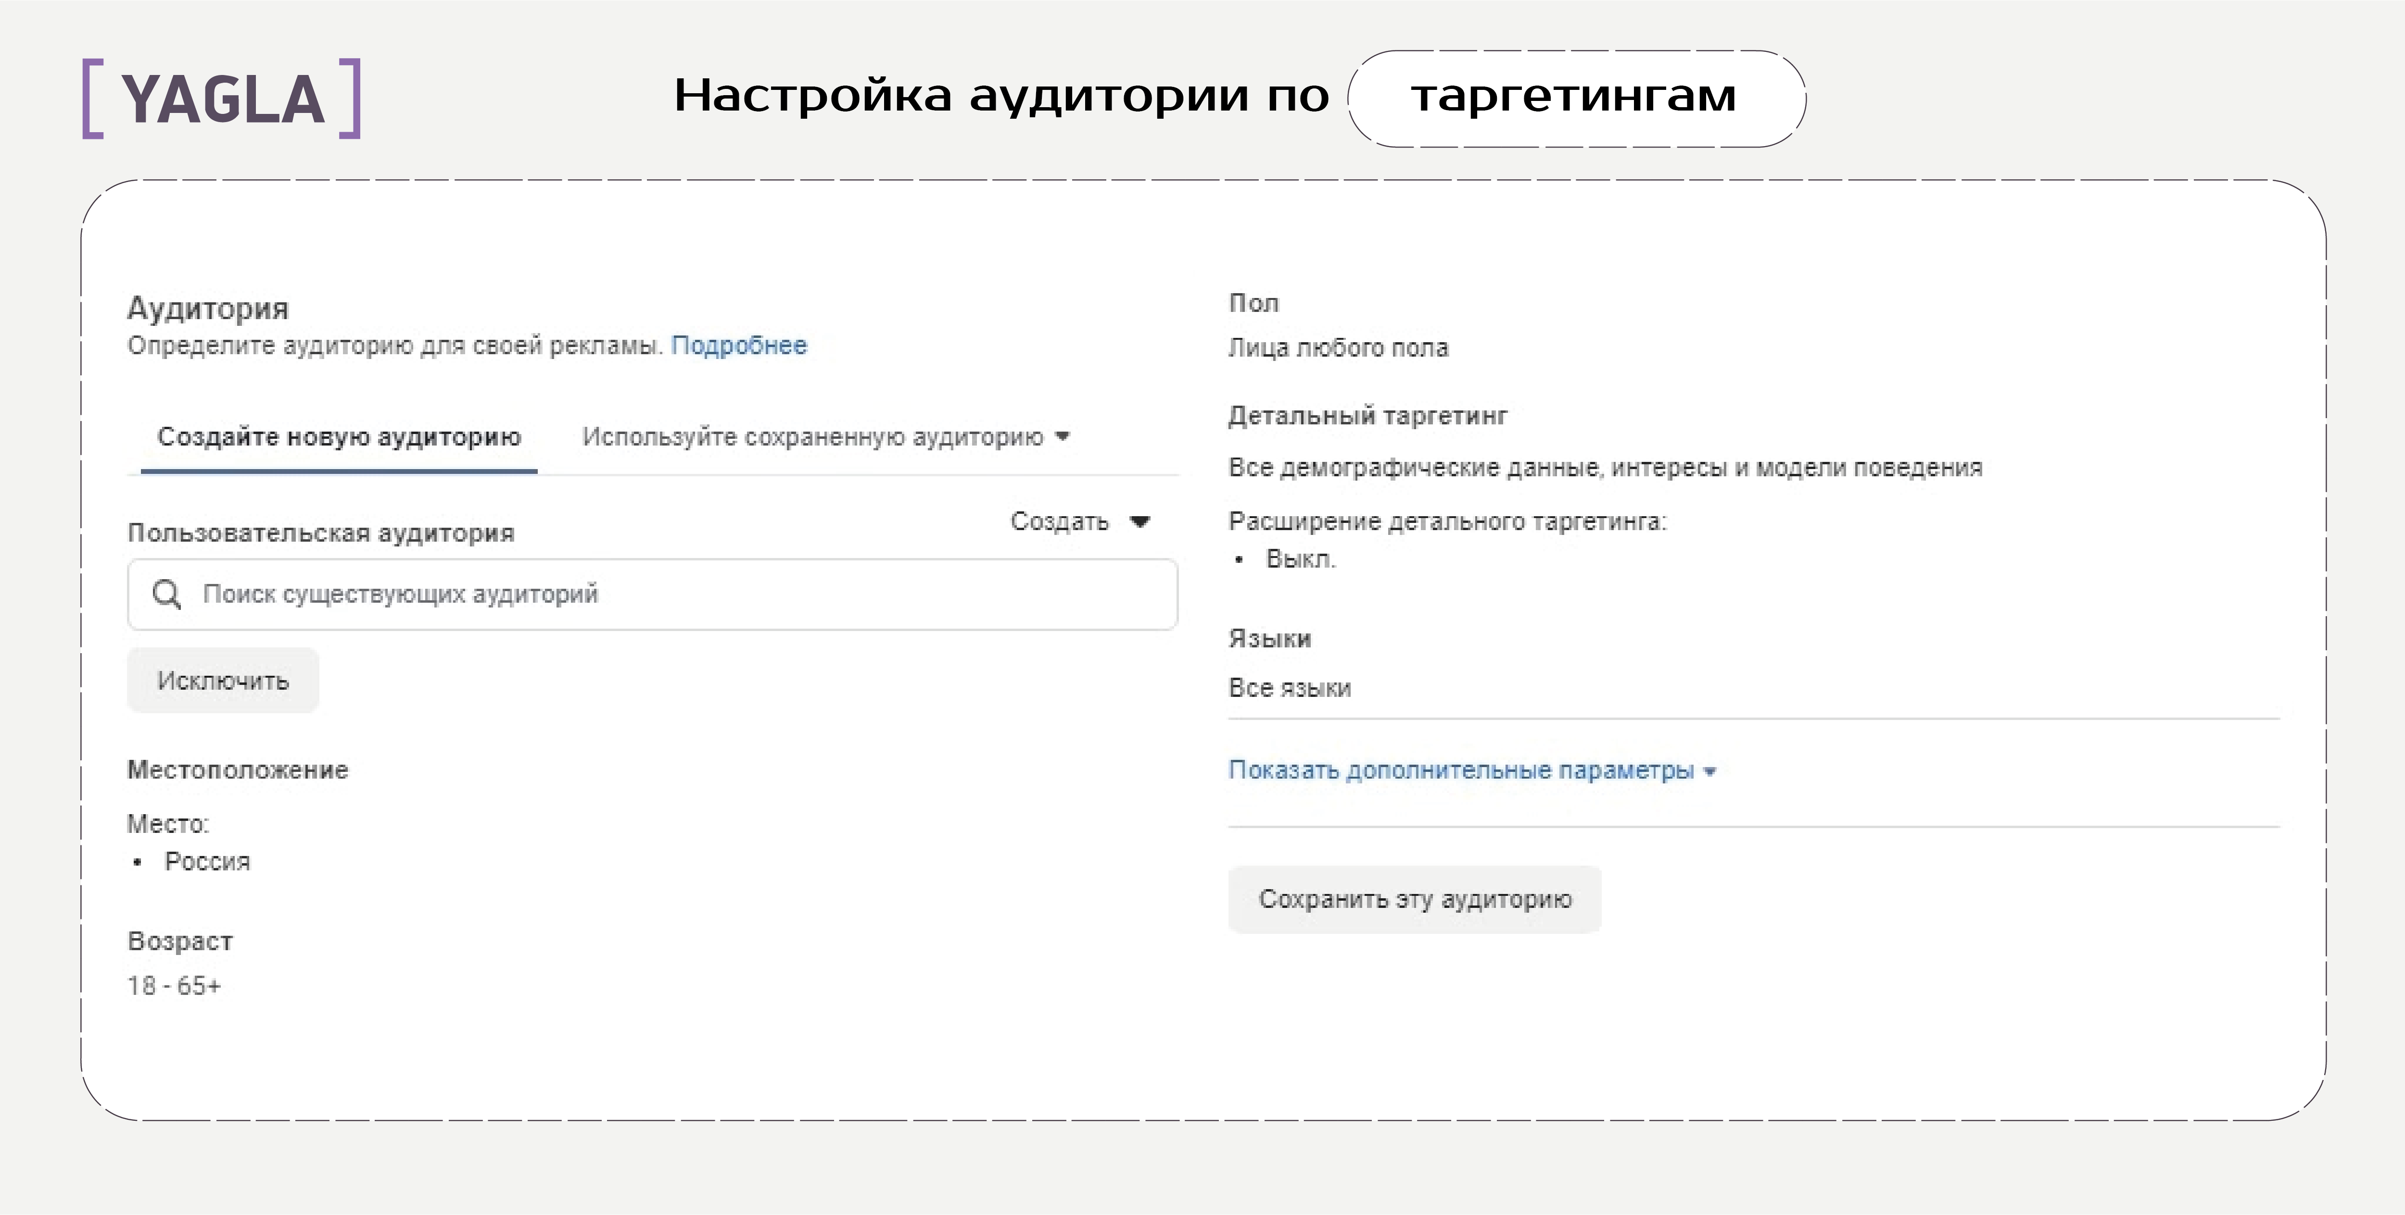Viewport: 2405px width, 1215px height.
Task: Click the magnifier icon in audience search
Action: (x=167, y=595)
